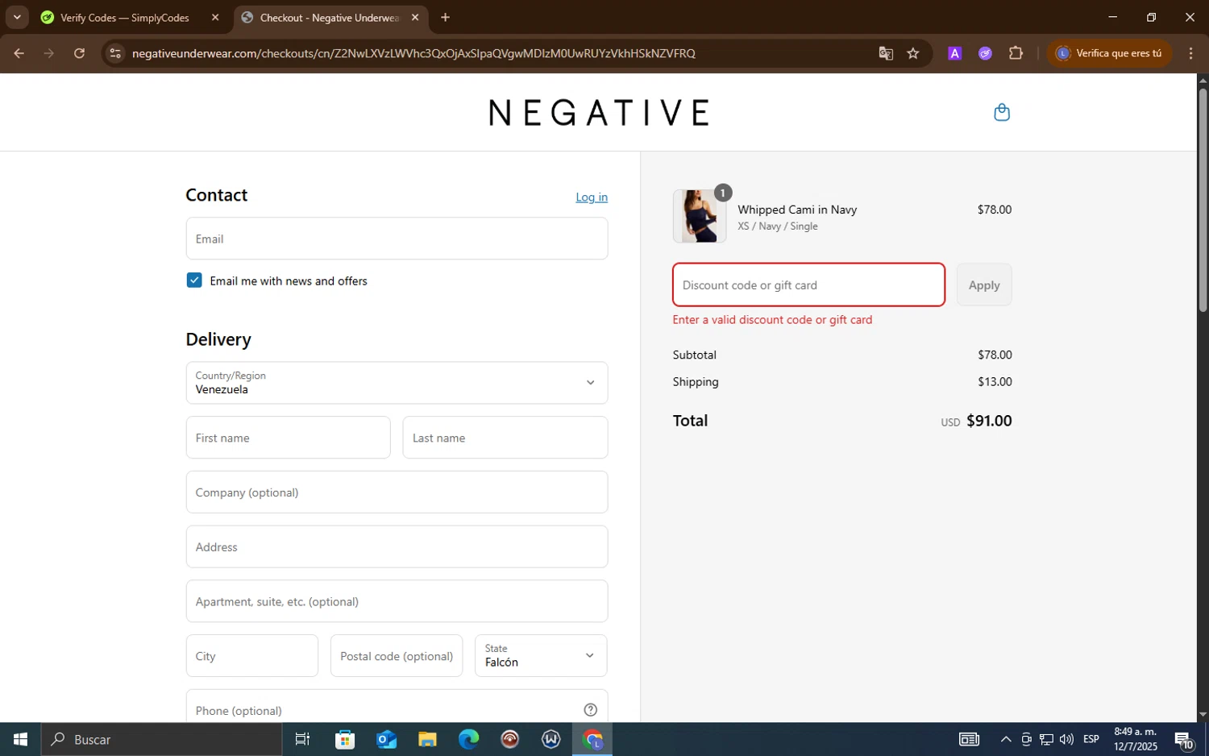Open the purple A extension icon
The height and width of the screenshot is (756, 1209).
955,53
